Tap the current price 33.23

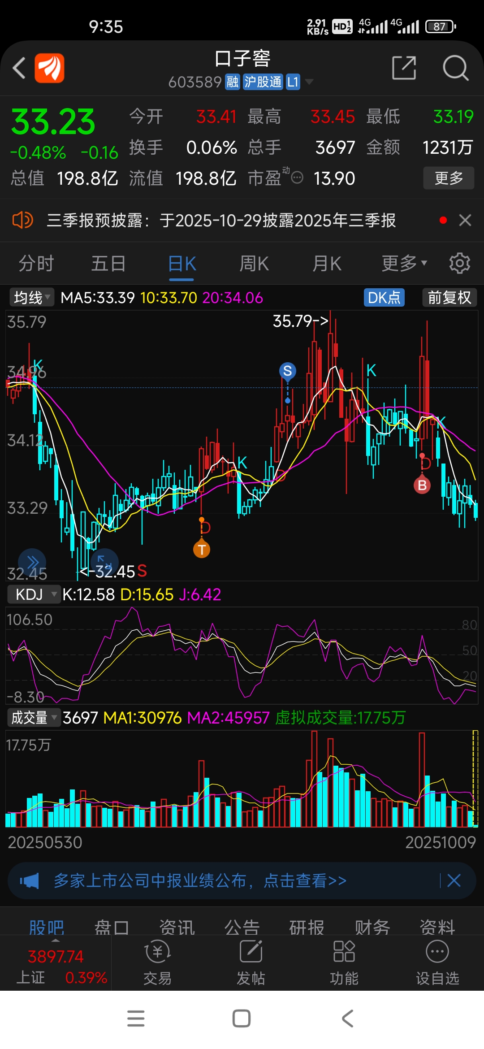pyautogui.click(x=53, y=122)
